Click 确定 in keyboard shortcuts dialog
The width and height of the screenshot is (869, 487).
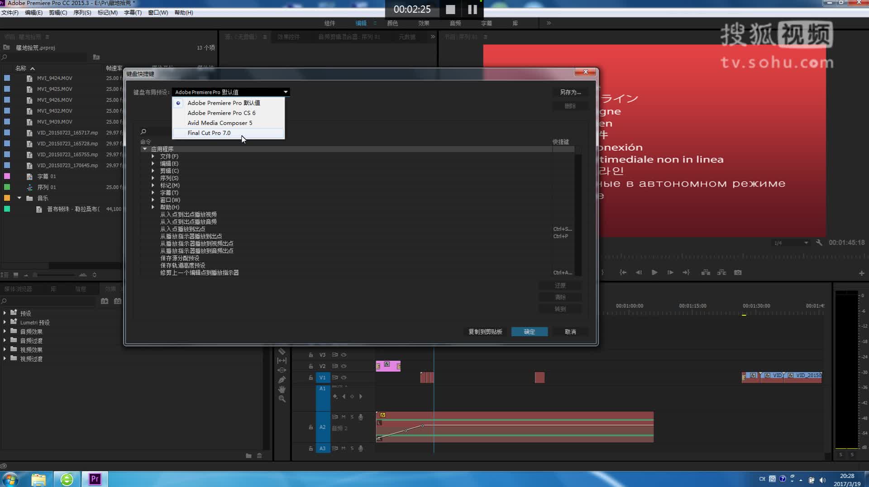click(x=530, y=332)
